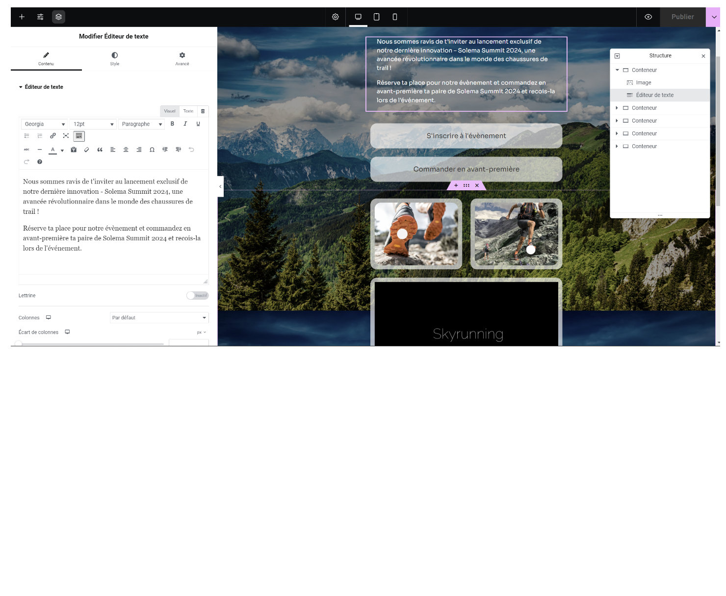Toggle the Structure layers icon in top bar
726x596 pixels.
[58, 17]
